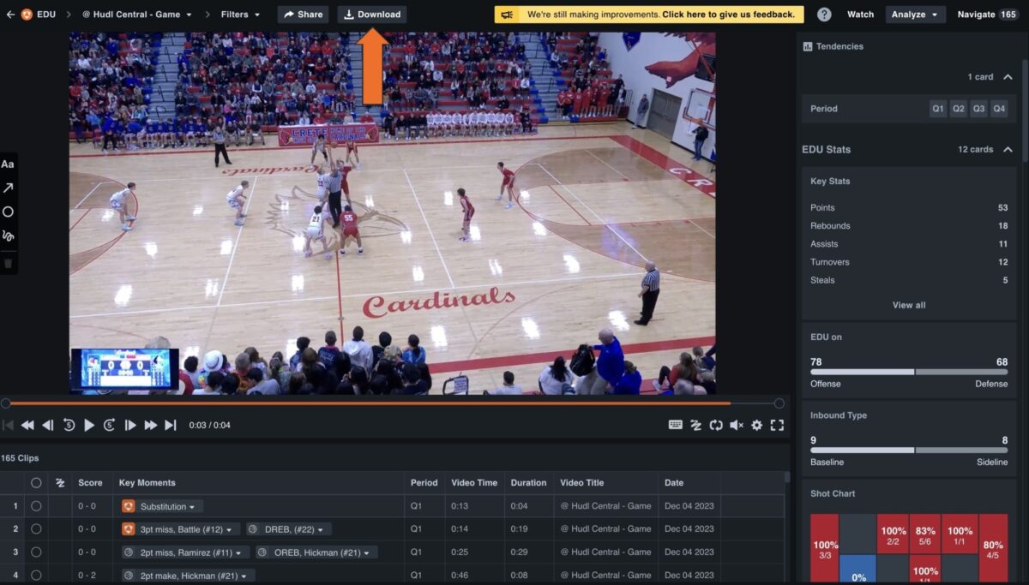Toggle Q3 period filter
Image resolution: width=1029 pixels, height=585 pixels.
[979, 109]
